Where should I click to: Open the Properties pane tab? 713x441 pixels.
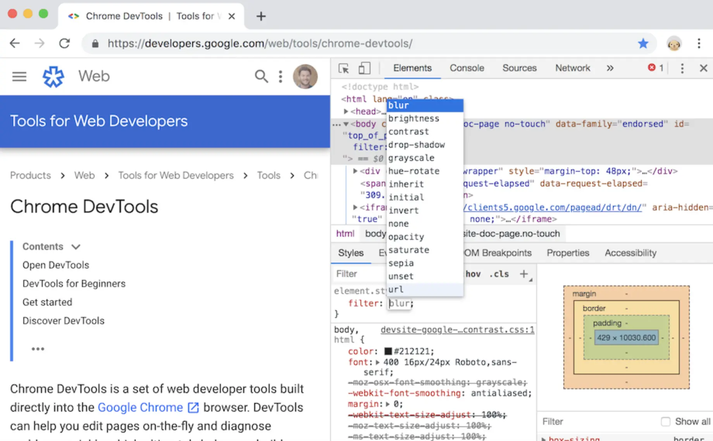click(x=568, y=253)
